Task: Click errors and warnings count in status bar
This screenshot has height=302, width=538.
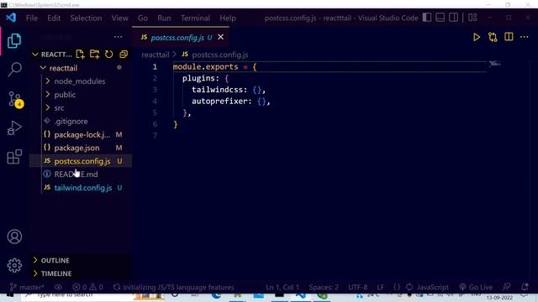Action: pyautogui.click(x=87, y=287)
